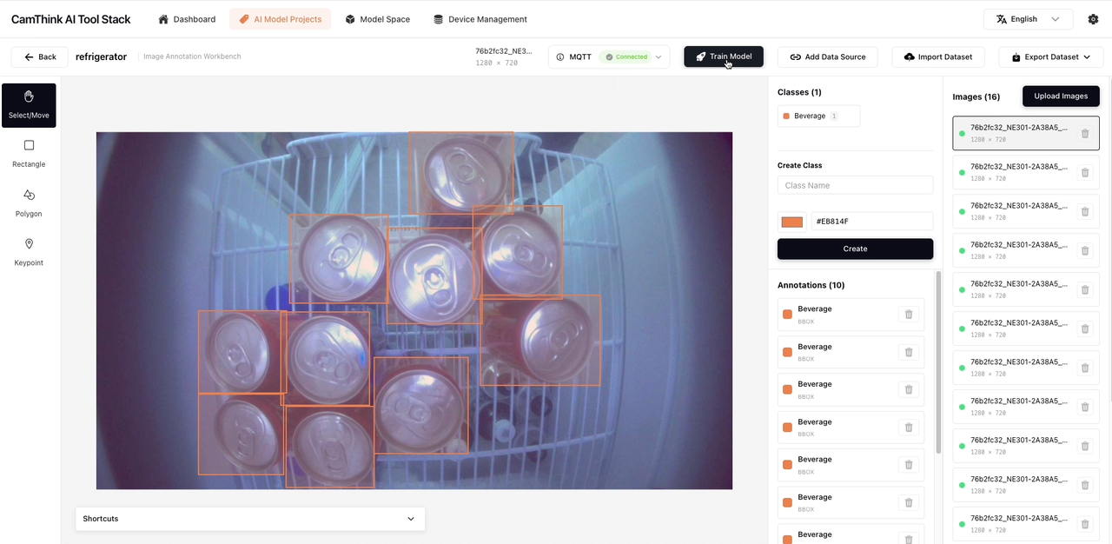Click the orange class color swatch
The height and width of the screenshot is (544, 1112).
click(x=791, y=222)
